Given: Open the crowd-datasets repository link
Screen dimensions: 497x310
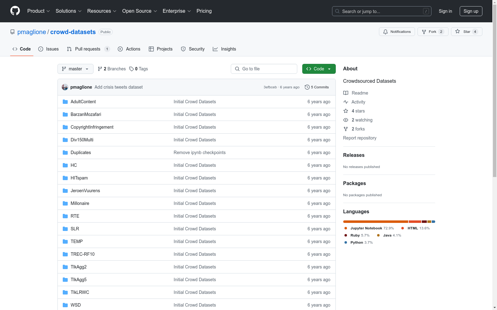Looking at the screenshot, I should 73,32.
